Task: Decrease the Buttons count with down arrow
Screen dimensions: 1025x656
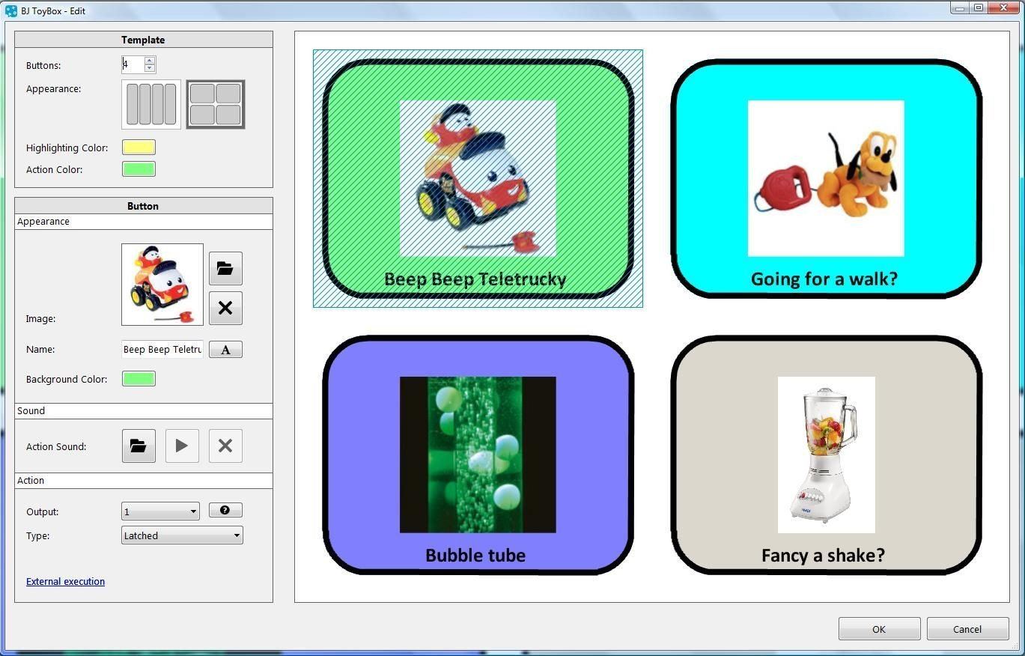Action: tap(150, 68)
